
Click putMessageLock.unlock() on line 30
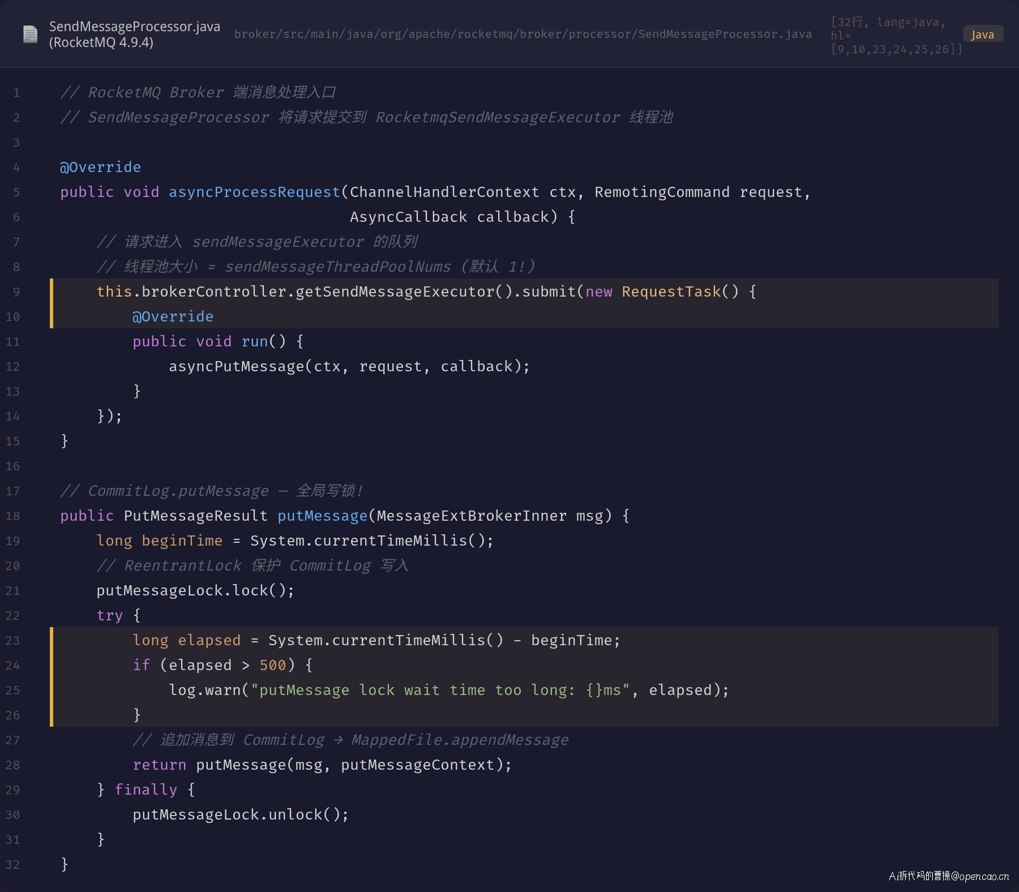[241, 814]
